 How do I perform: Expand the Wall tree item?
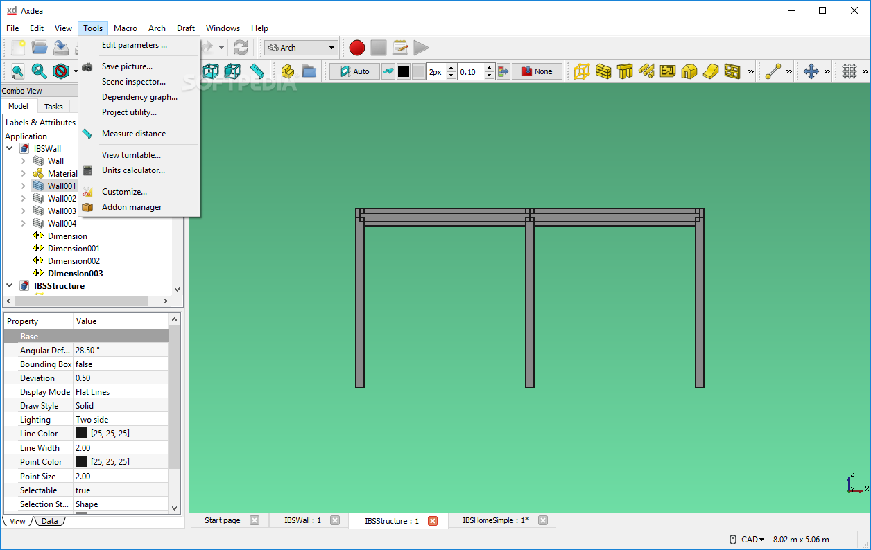point(23,161)
